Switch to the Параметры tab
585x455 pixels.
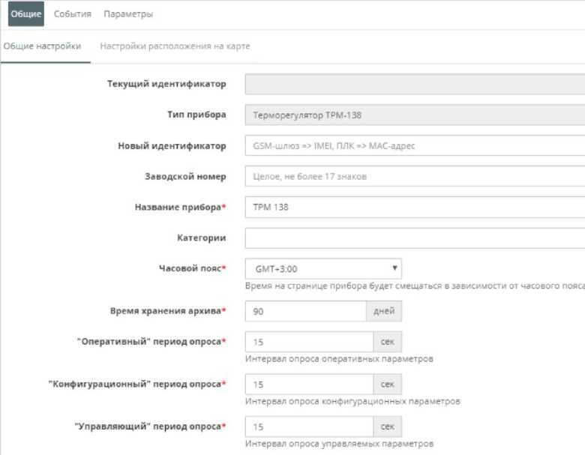[x=128, y=14]
